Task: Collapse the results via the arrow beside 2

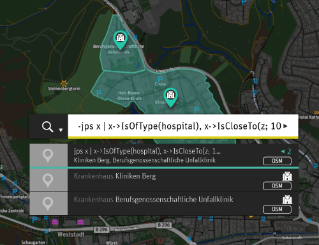Action: pos(283,151)
